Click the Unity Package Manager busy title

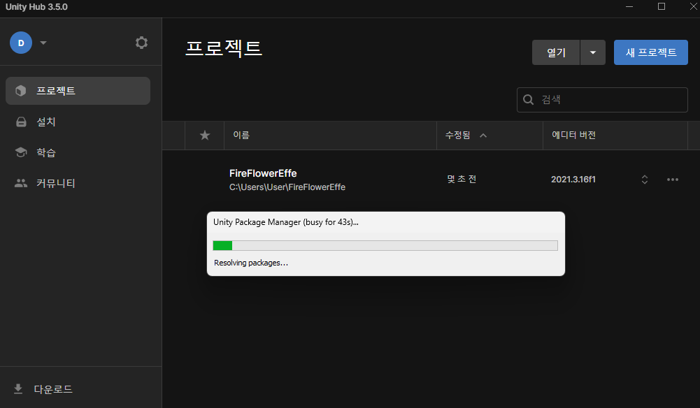[x=286, y=222]
